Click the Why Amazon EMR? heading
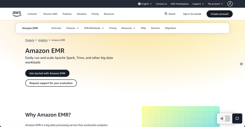 point(48,115)
